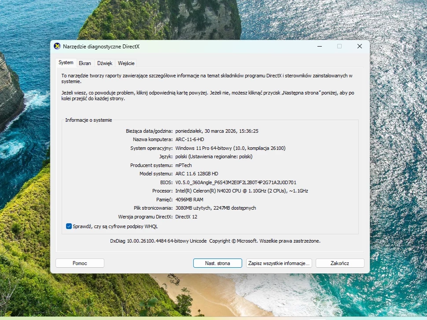Uncheck the WHQL digital signatures checkbox
The height and width of the screenshot is (320, 427).
tap(69, 226)
